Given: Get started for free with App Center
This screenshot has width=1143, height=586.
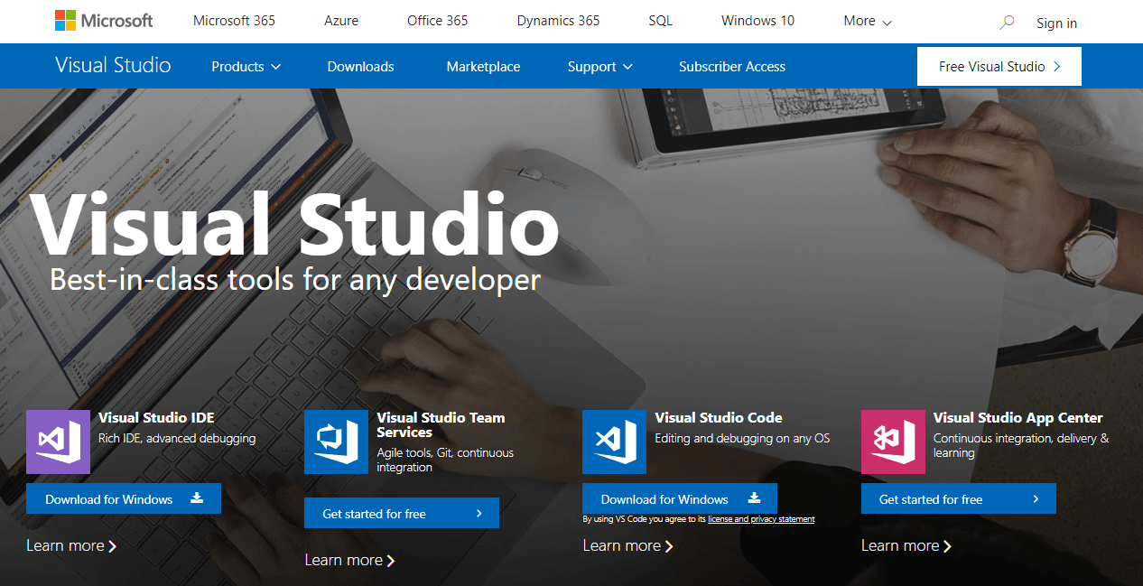Looking at the screenshot, I should [959, 498].
